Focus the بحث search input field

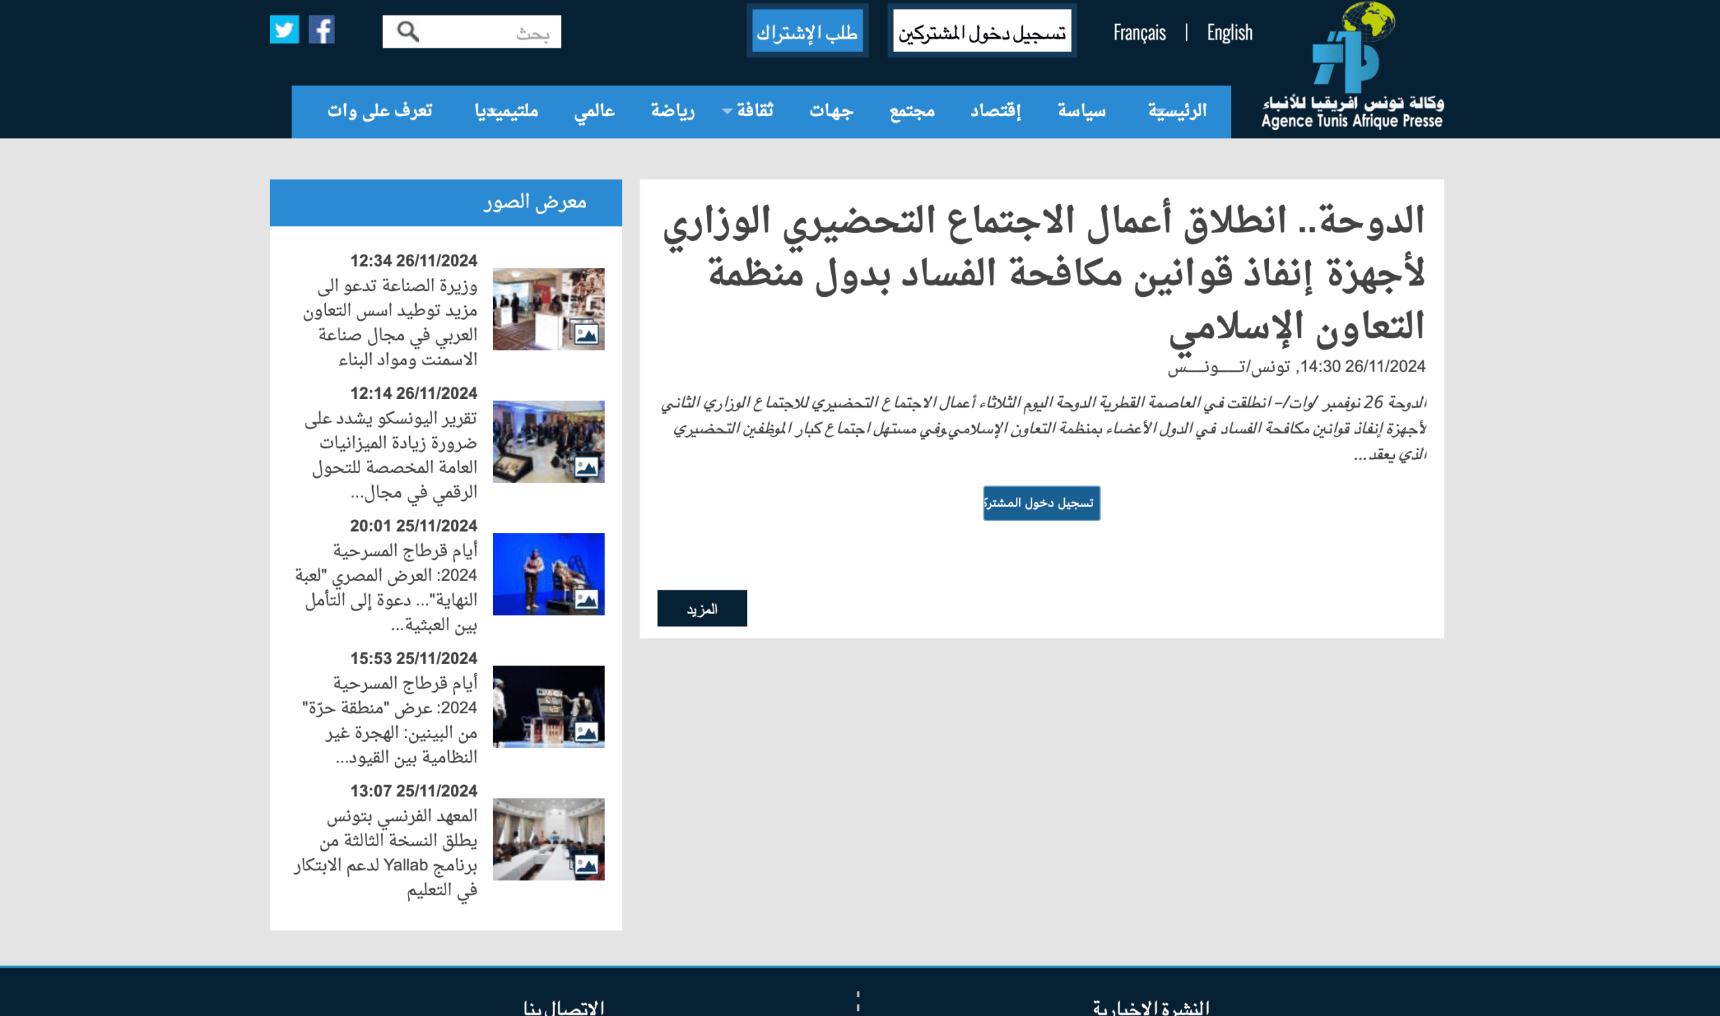pyautogui.click(x=493, y=32)
